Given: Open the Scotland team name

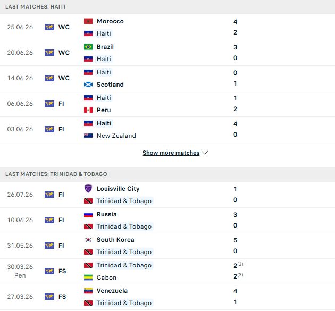Looking at the screenshot, I should [110, 85].
